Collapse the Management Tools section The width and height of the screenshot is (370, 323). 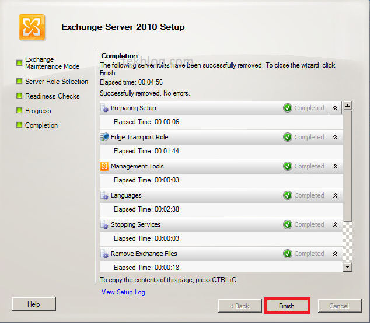click(x=335, y=166)
